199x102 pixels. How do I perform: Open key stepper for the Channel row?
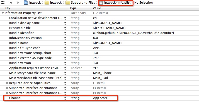point(65,98)
